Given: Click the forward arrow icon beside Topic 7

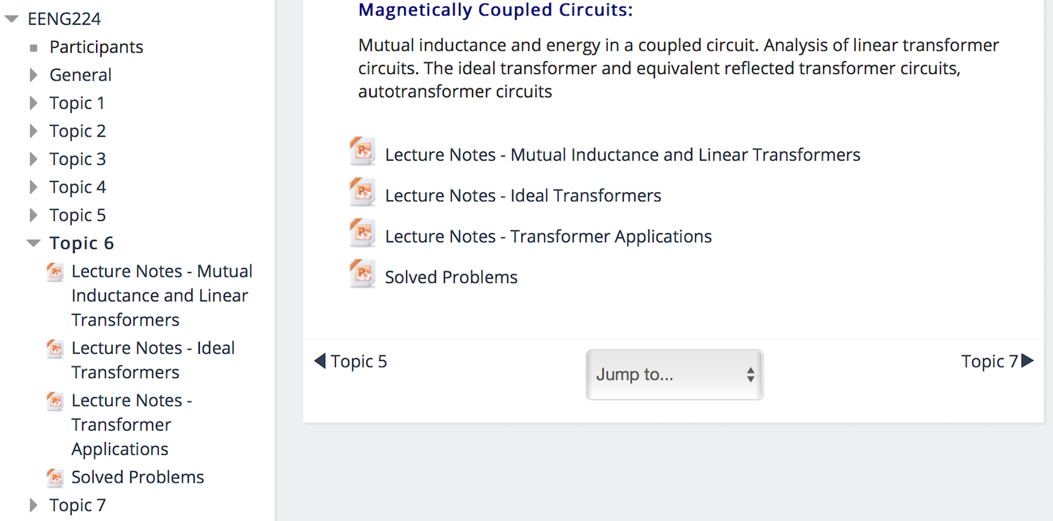Looking at the screenshot, I should coord(1027,360).
